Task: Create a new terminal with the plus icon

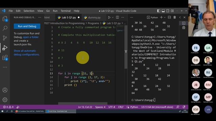Action: click(161, 17)
